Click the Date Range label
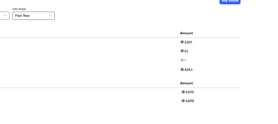The width and height of the screenshot is (278, 124). (19, 9)
